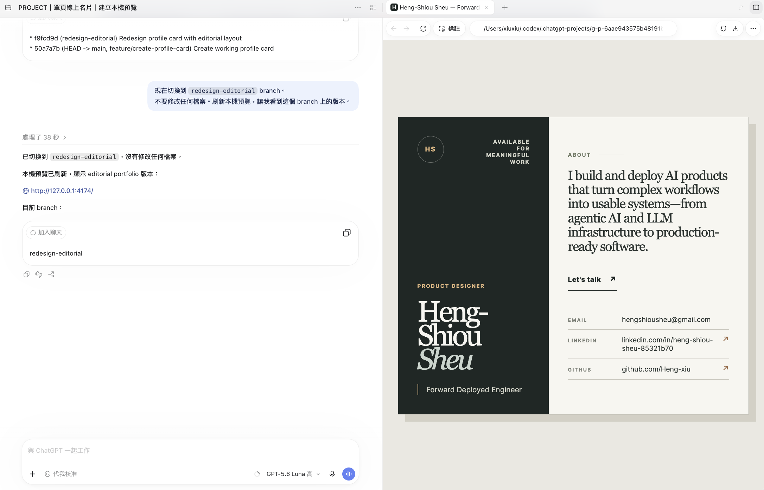The width and height of the screenshot is (764, 490).
Task: Click the project folder icon in header
Action: pos(8,7)
